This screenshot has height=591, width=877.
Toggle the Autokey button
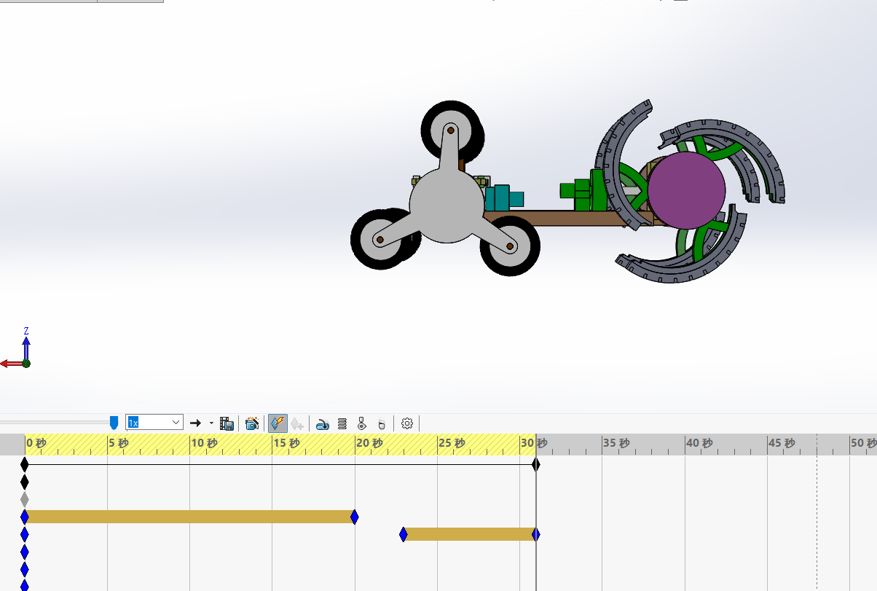click(x=278, y=423)
